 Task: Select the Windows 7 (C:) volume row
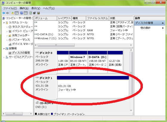click(x=83, y=38)
